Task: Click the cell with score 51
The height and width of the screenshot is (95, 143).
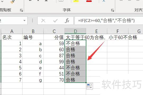Action: tap(54, 73)
